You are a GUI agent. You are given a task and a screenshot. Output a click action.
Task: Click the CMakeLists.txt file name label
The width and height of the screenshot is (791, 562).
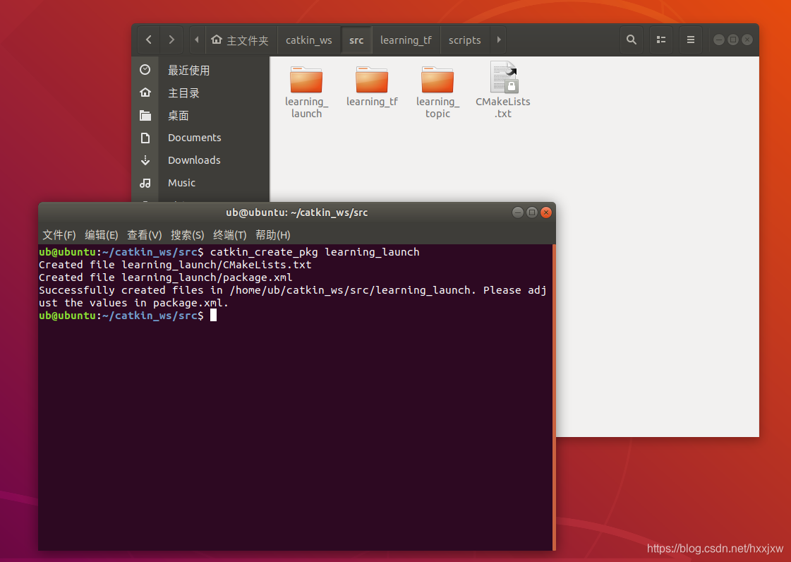[503, 107]
